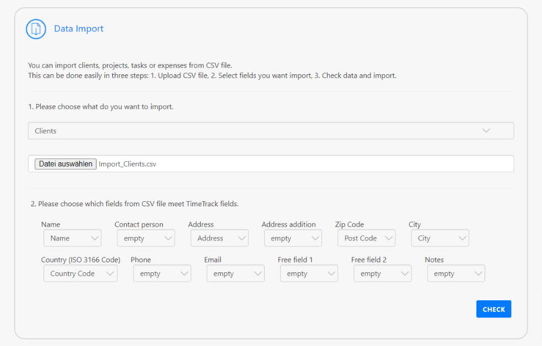The image size is (542, 346).
Task: Expand the Address addition dropdown
Action: click(293, 238)
